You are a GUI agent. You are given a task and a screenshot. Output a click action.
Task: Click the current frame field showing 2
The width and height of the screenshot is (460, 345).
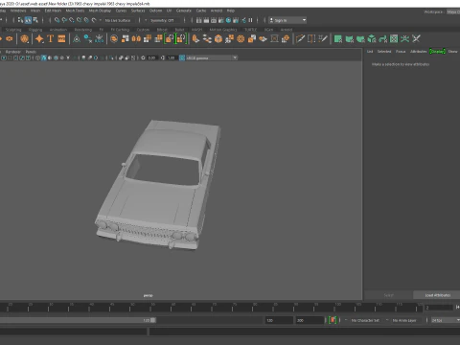tap(439, 308)
